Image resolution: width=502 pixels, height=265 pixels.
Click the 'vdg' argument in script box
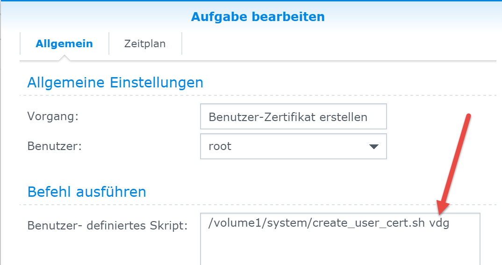pyautogui.click(x=439, y=223)
